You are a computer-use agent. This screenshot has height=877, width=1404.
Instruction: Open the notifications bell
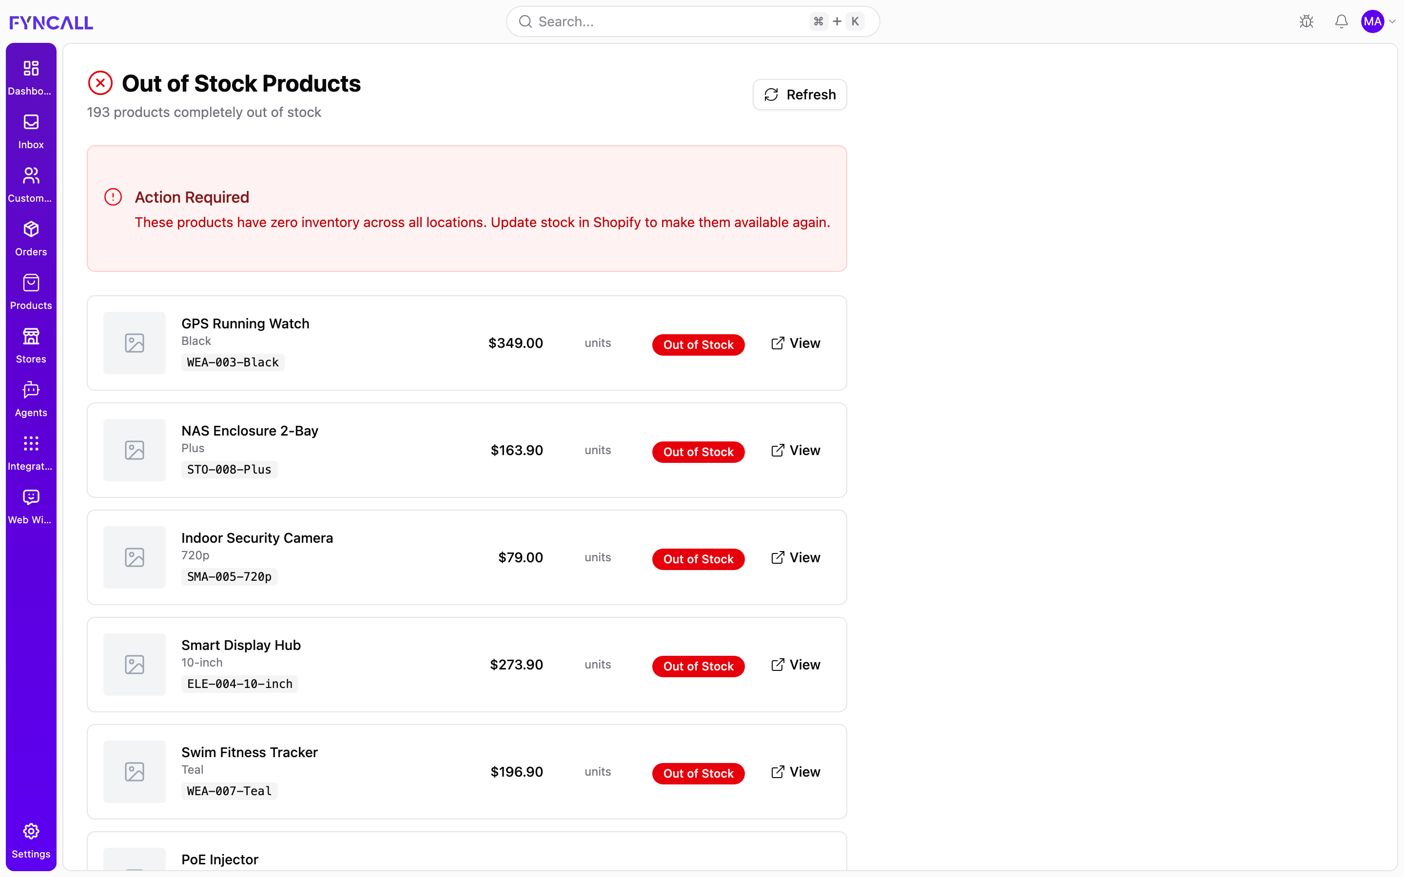[1341, 21]
